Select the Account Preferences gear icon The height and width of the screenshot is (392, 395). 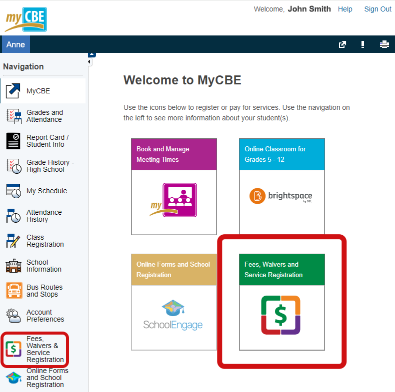click(x=13, y=316)
